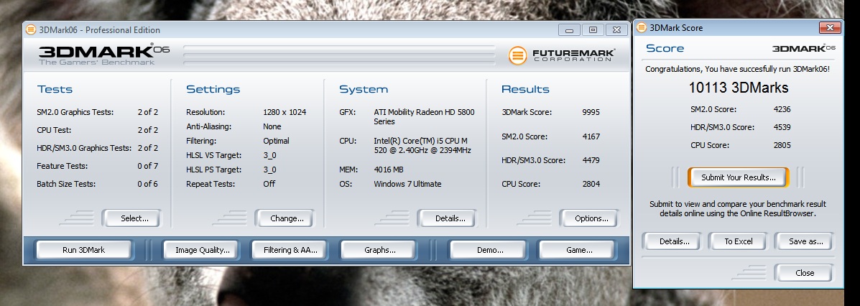Open the Image Quality... tool
Screen dimensions: 860x306
pyautogui.click(x=200, y=250)
